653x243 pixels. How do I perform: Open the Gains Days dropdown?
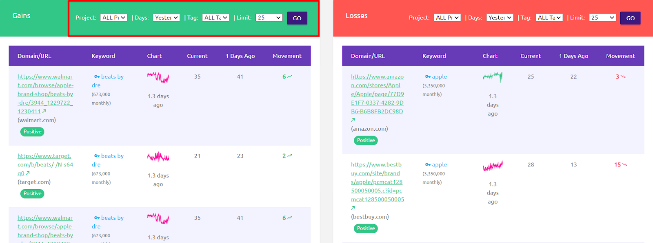pyautogui.click(x=167, y=18)
